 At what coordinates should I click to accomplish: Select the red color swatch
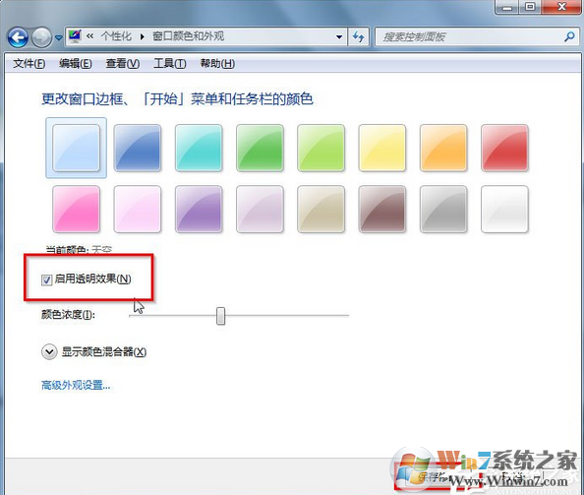point(504,148)
